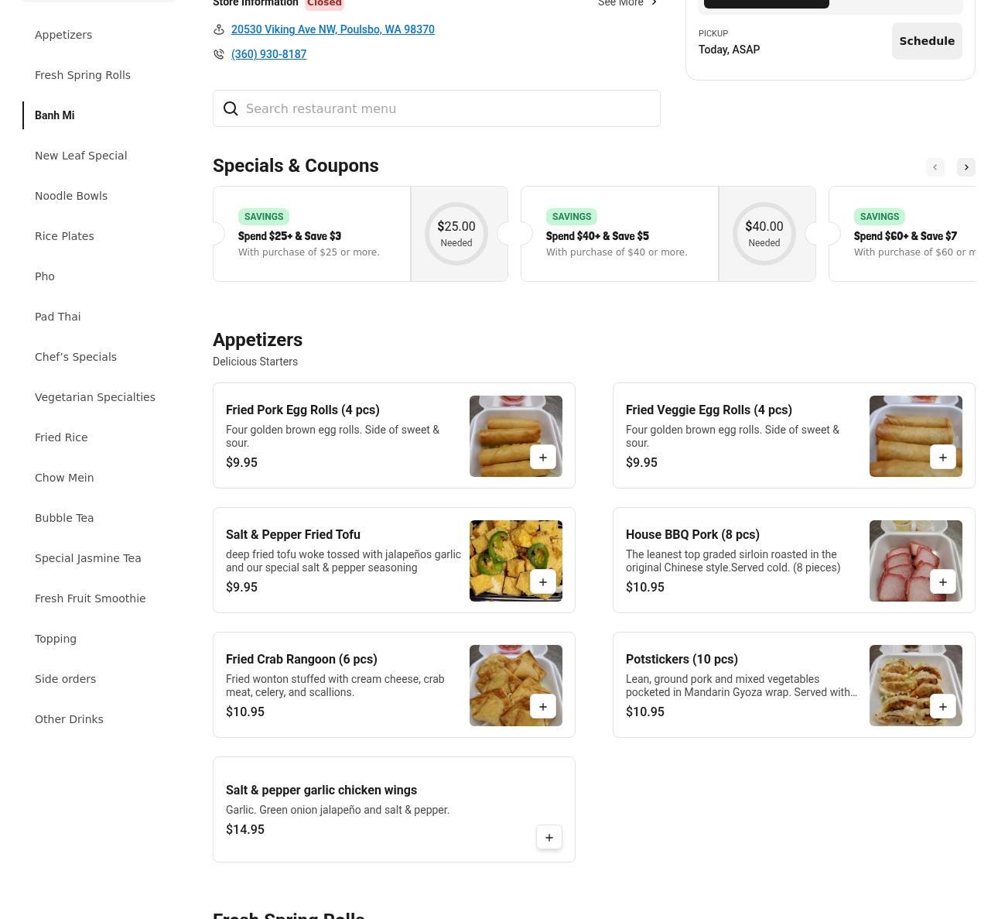Select Bubble Tea in sidebar menu
998x919 pixels.
click(x=64, y=518)
